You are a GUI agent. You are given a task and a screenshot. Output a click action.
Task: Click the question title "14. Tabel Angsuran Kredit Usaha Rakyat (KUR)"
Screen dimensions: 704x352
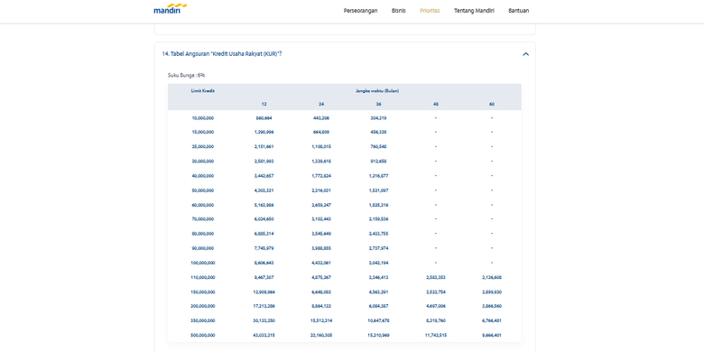[x=222, y=54]
